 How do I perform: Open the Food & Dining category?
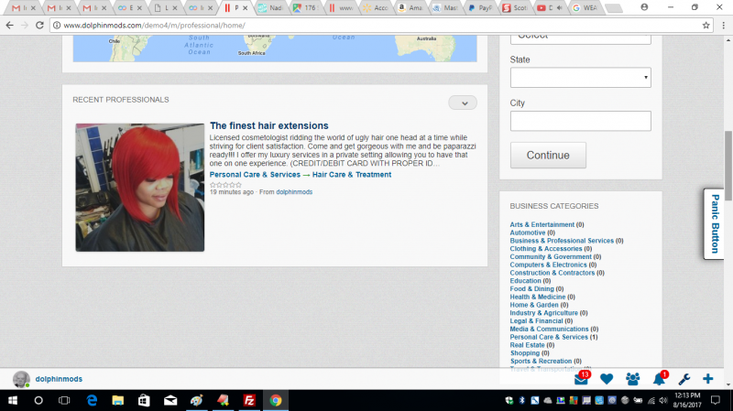pos(531,288)
